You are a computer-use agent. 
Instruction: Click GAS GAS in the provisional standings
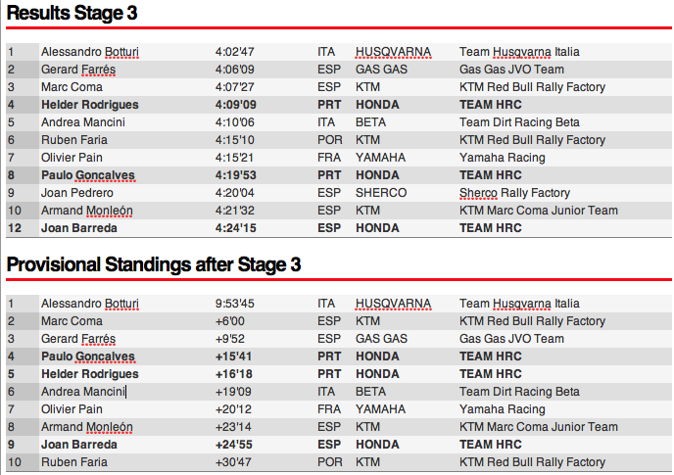pyautogui.click(x=381, y=339)
